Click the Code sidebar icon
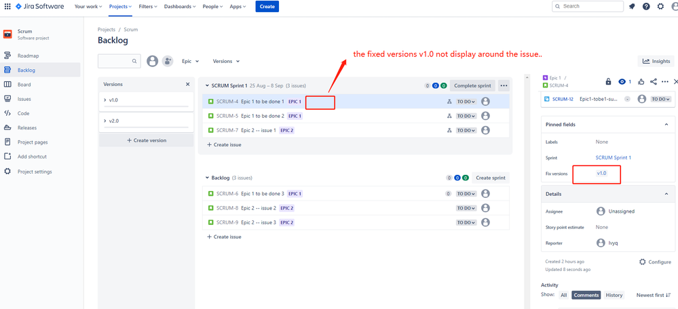This screenshot has height=309, width=678. point(7,113)
